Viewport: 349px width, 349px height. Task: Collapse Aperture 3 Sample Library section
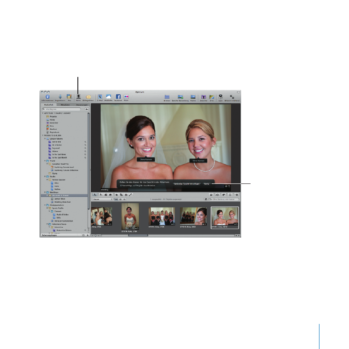[43, 113]
